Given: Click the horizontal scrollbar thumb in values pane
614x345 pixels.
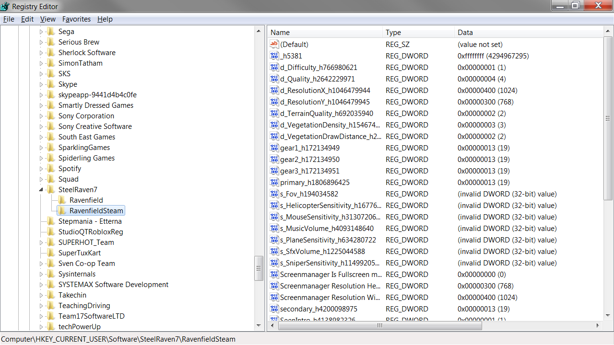Looking at the screenshot, I should click(x=379, y=326).
